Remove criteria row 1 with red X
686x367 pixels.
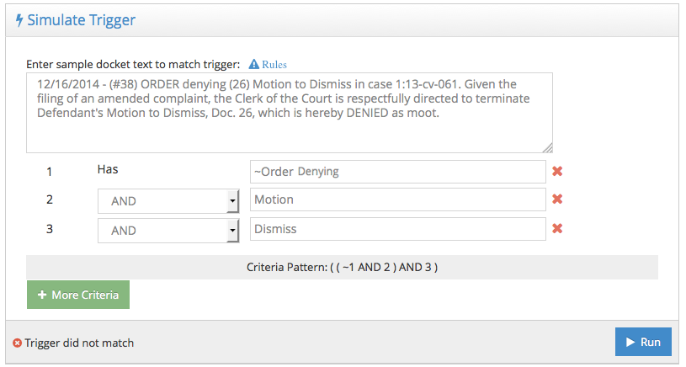coord(557,172)
